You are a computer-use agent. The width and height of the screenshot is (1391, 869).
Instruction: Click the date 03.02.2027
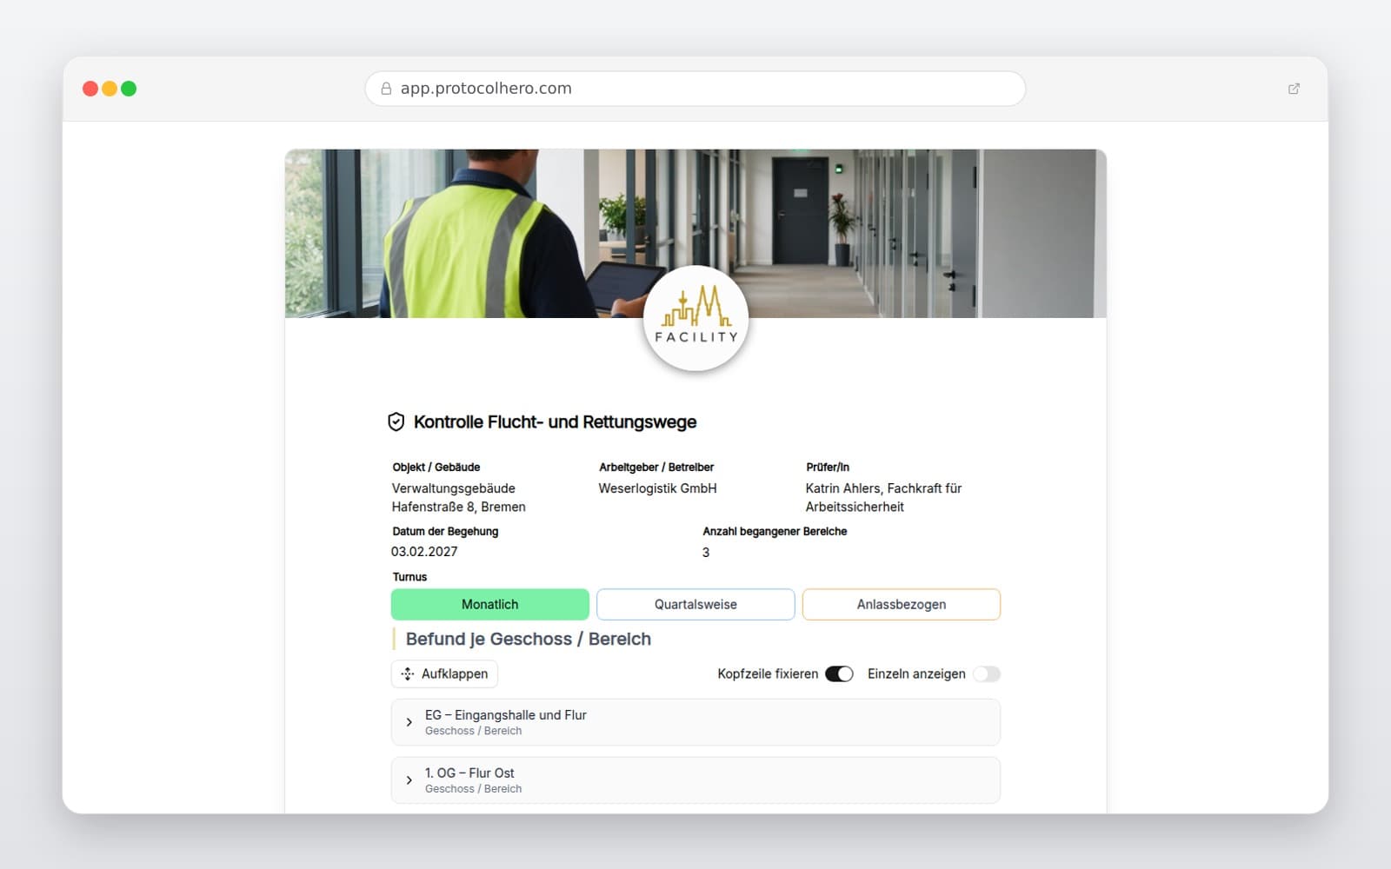(424, 552)
